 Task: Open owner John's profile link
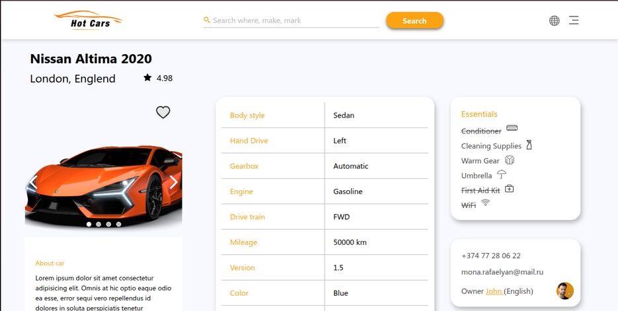point(494,291)
